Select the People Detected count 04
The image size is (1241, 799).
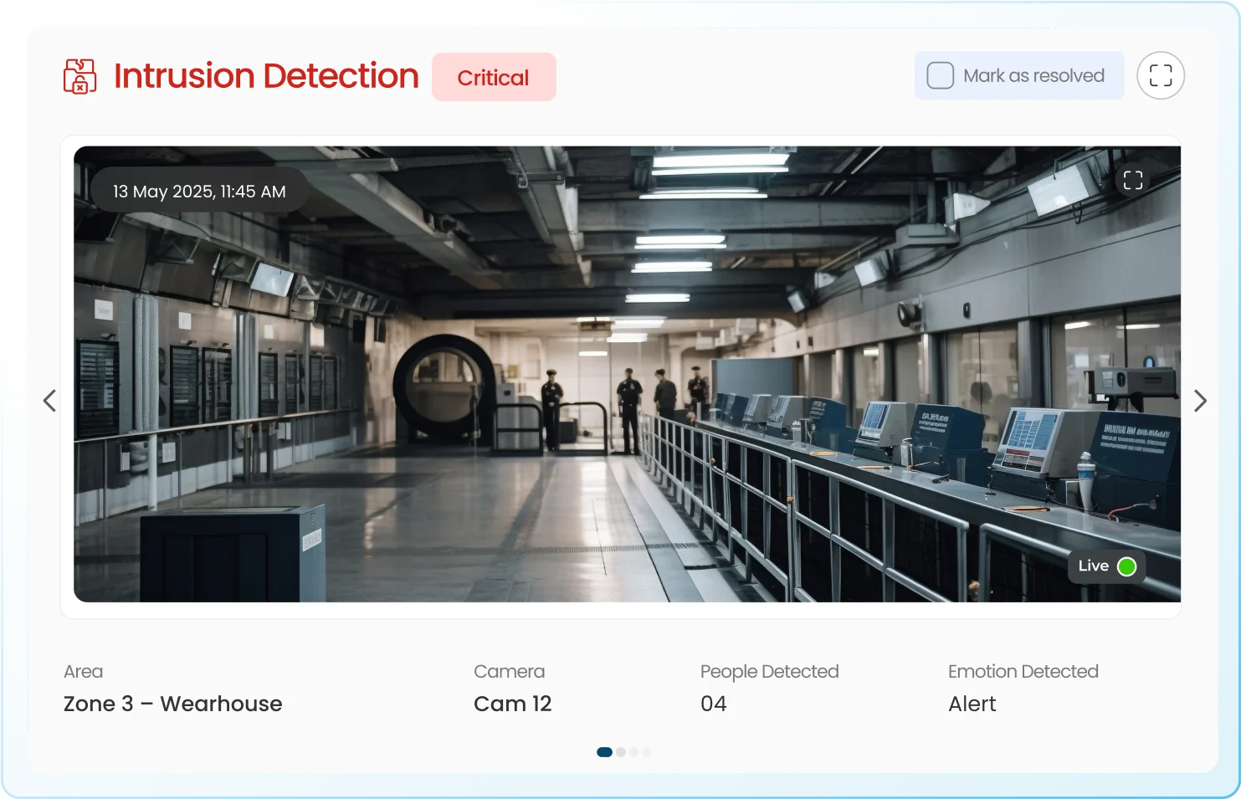pos(713,704)
